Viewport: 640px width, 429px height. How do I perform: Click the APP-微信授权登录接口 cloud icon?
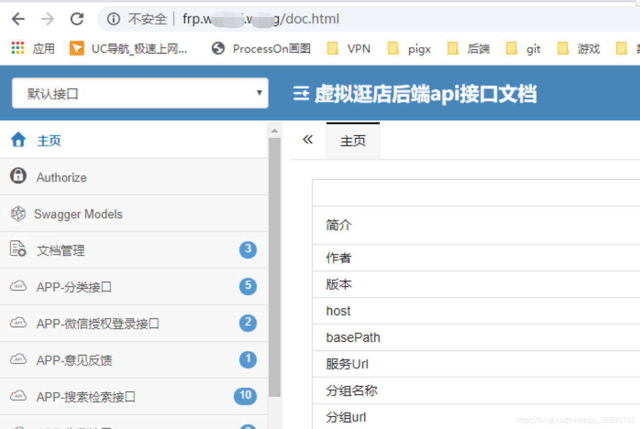click(x=18, y=322)
